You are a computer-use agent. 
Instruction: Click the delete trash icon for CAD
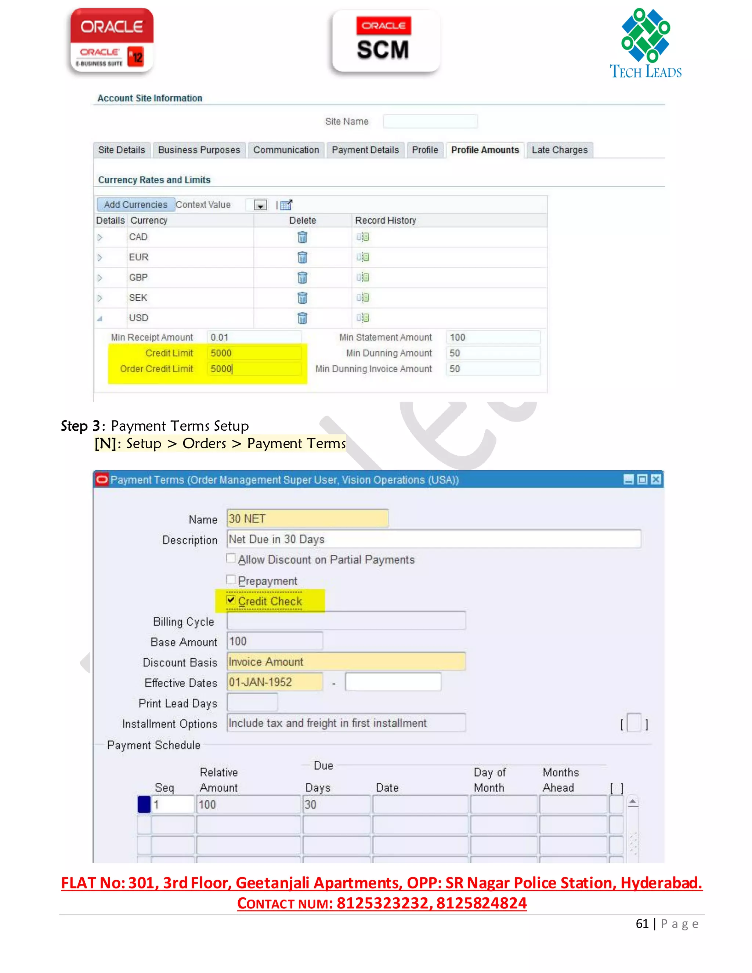coord(302,237)
